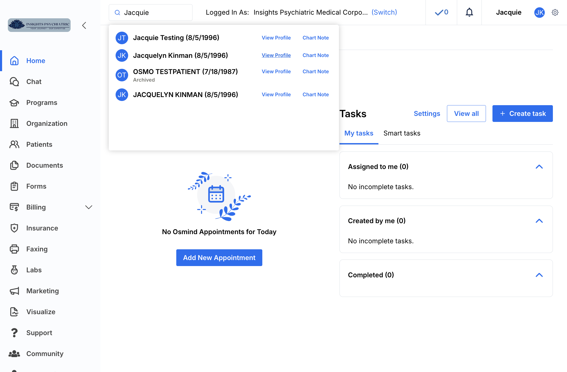Click the Patients people icon
This screenshot has height=372, width=567.
click(14, 144)
